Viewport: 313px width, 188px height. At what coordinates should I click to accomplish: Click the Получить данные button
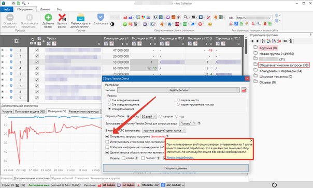(x=176, y=168)
